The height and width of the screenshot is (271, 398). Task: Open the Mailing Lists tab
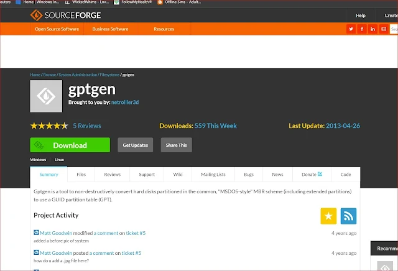tap(213, 174)
